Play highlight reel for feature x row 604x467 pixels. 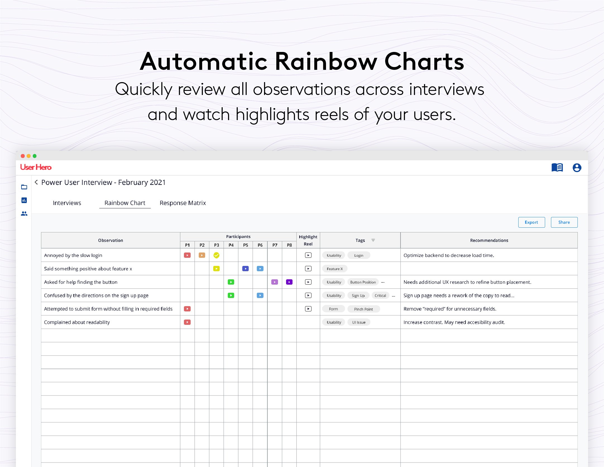[x=308, y=268]
